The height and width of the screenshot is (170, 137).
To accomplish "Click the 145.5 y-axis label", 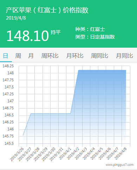I will pos(9,143).
